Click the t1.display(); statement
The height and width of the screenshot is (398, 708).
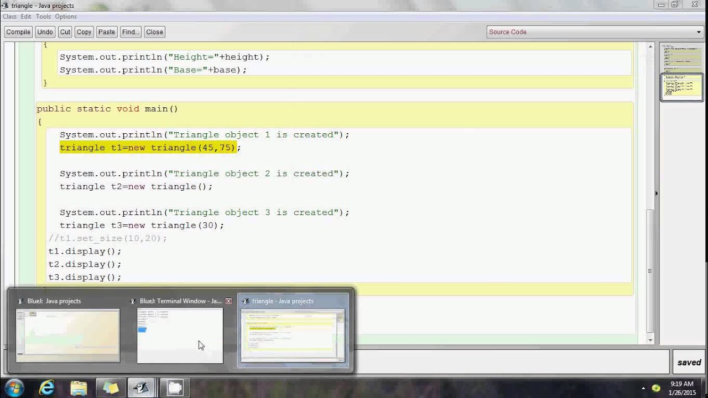coord(85,252)
